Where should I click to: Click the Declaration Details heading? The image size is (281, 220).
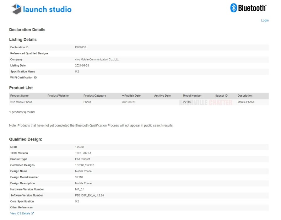[x=27, y=30]
